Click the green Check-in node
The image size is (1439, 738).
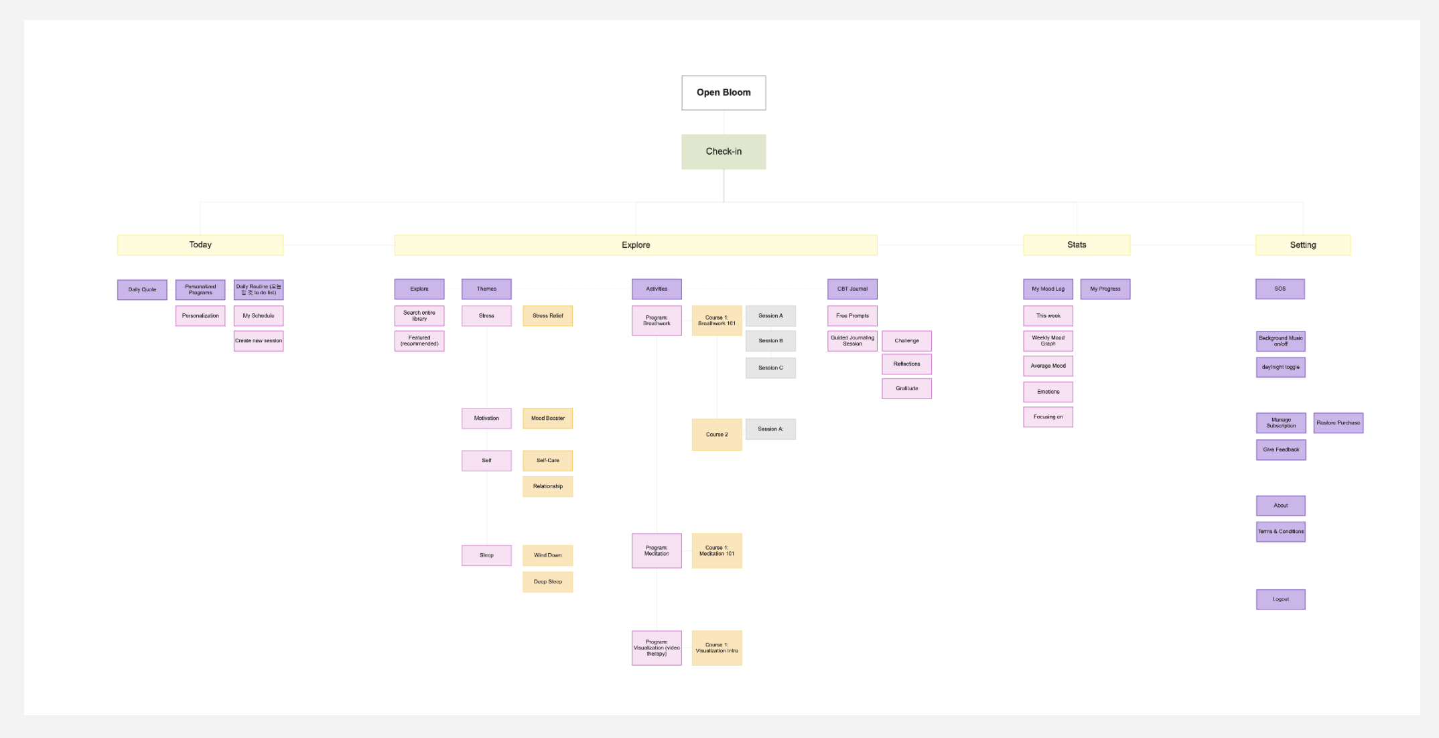(724, 151)
